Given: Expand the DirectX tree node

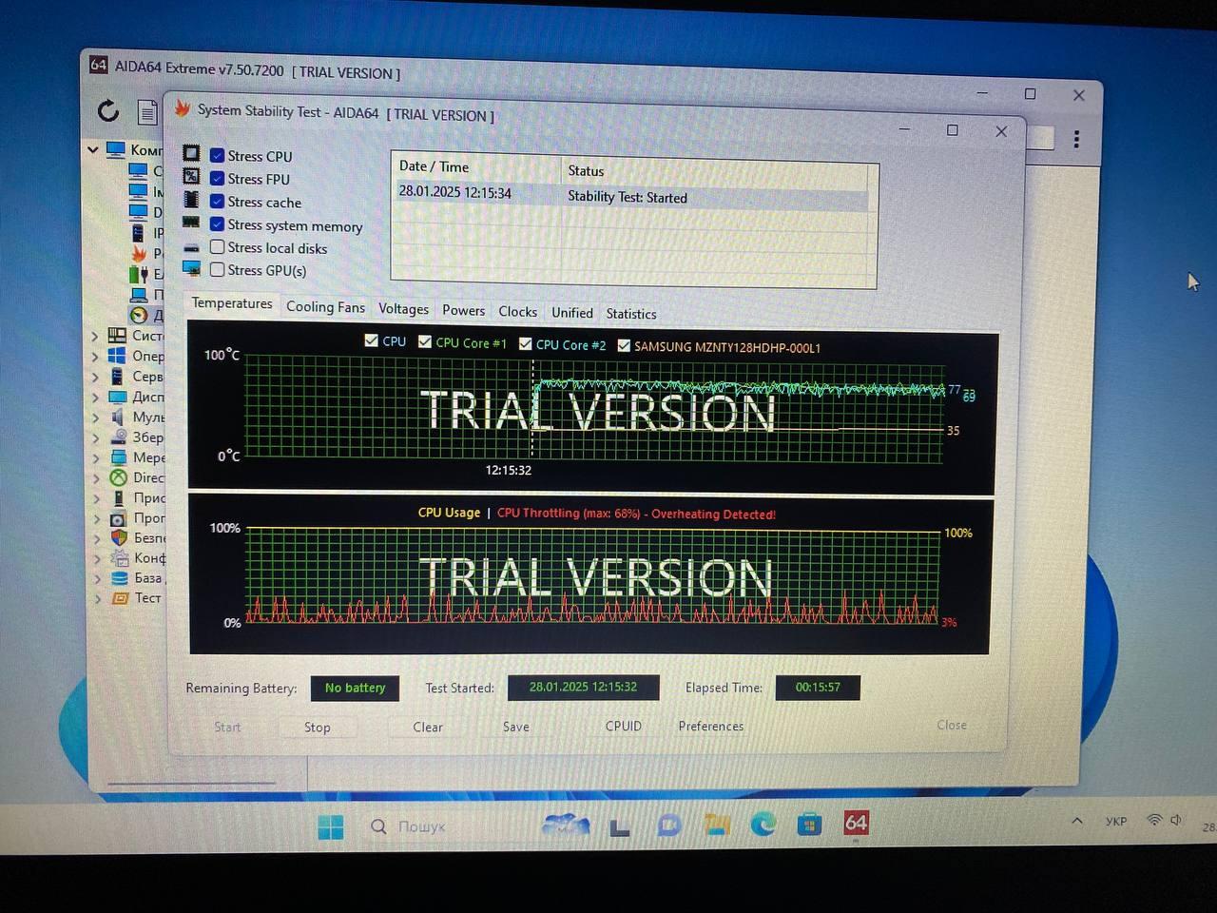Looking at the screenshot, I should point(96,478).
